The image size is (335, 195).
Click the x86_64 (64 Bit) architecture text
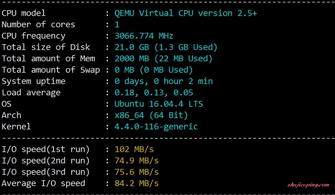tap(151, 115)
